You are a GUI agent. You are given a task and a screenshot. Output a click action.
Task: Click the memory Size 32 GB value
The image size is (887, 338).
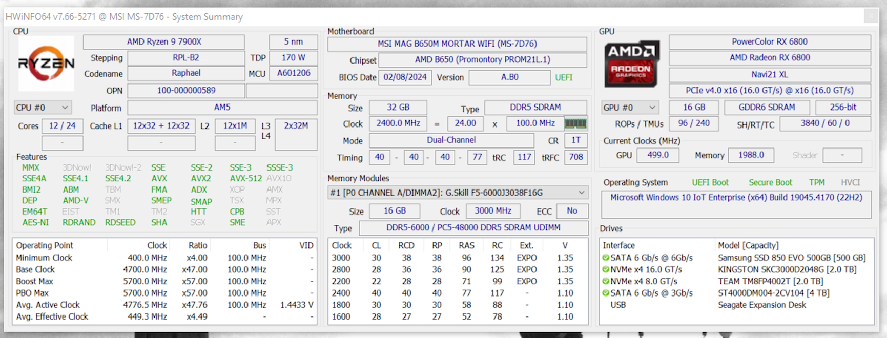(x=398, y=108)
